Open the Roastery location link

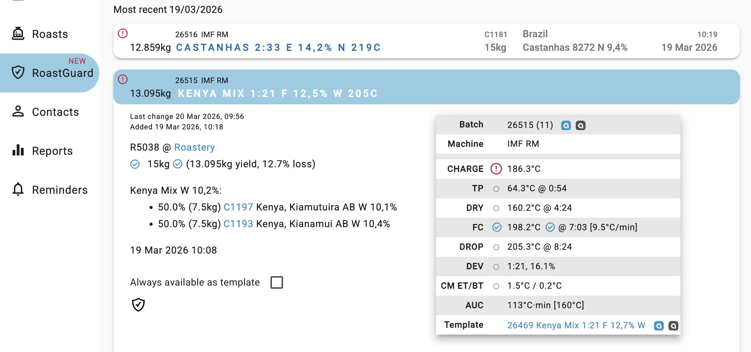point(194,147)
